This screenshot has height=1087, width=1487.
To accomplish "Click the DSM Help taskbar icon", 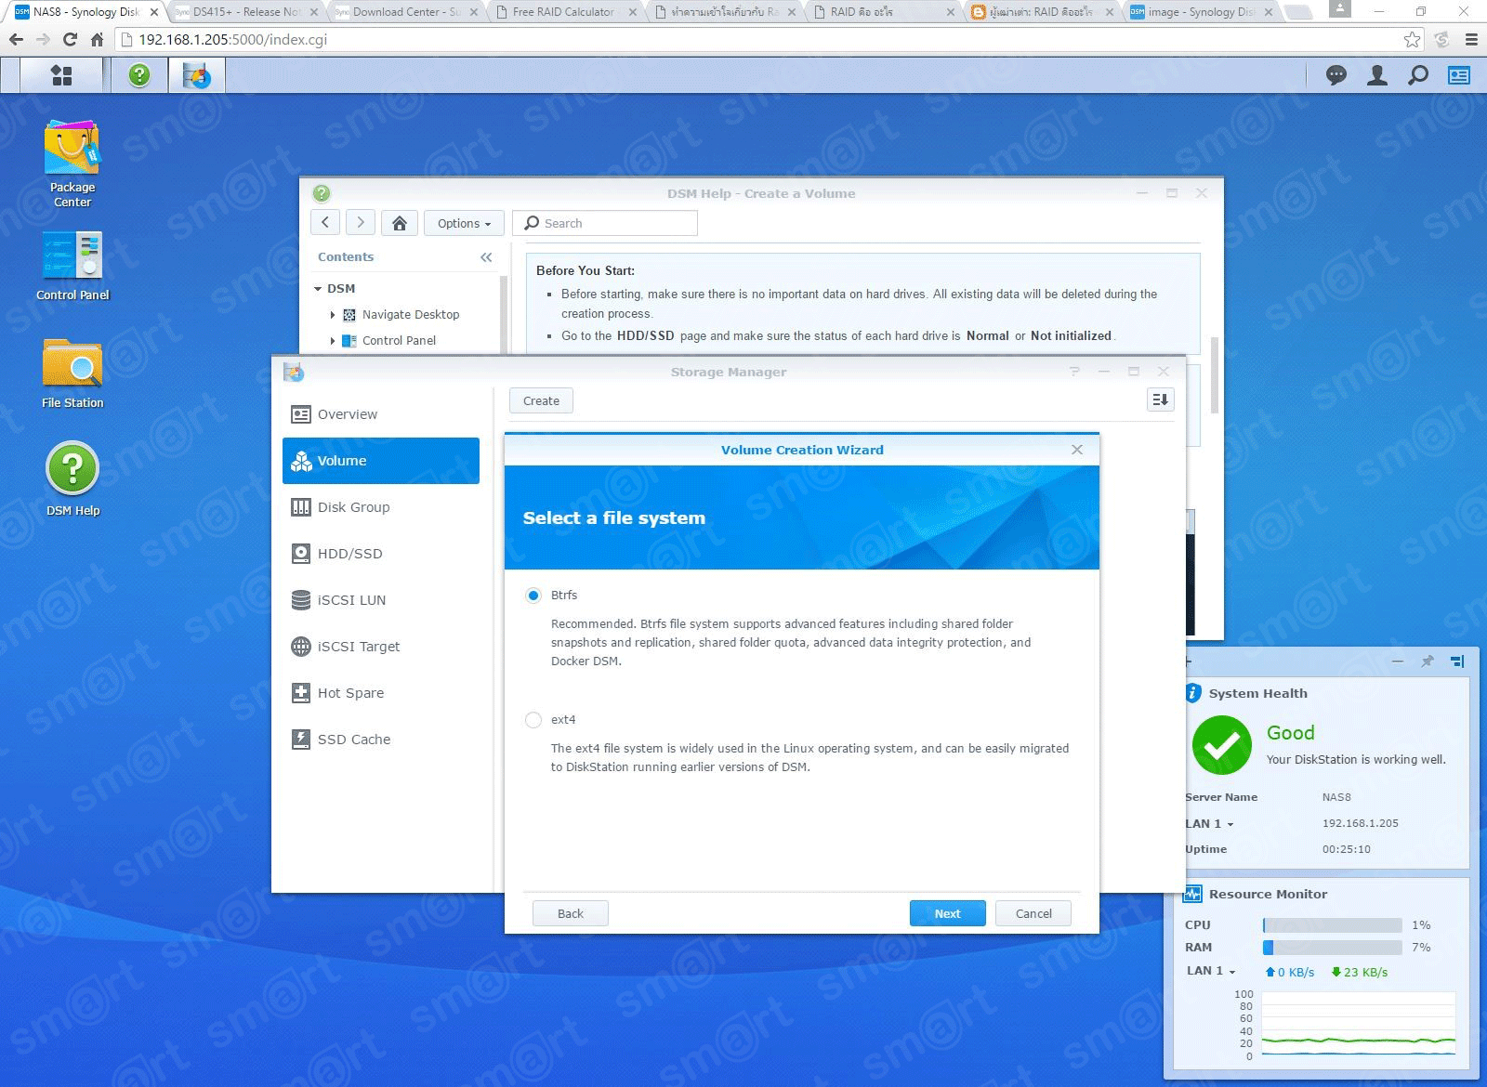I will pos(139,75).
